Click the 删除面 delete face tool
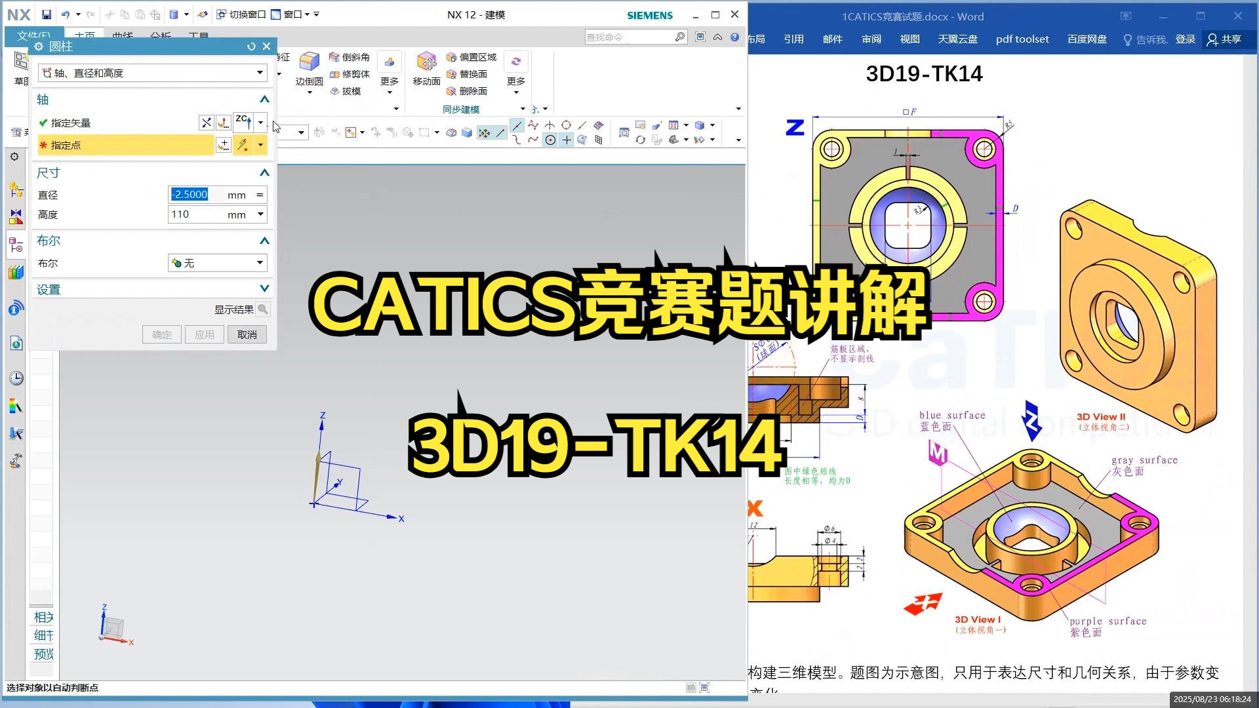The width and height of the screenshot is (1259, 708). (467, 91)
